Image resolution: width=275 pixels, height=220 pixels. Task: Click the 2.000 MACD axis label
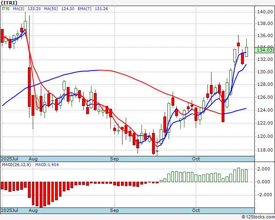pos(264,169)
